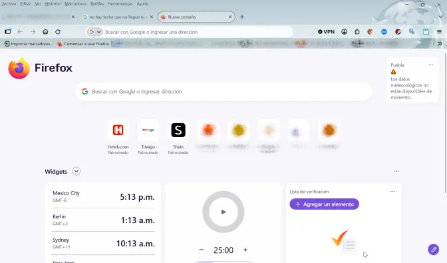Open the Ver menu
Image resolution: width=447 pixels, height=263 pixels.
tap(38, 4)
